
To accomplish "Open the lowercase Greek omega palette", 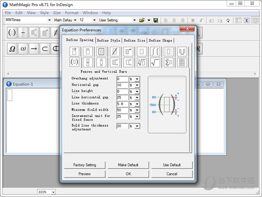I will click(23, 49).
